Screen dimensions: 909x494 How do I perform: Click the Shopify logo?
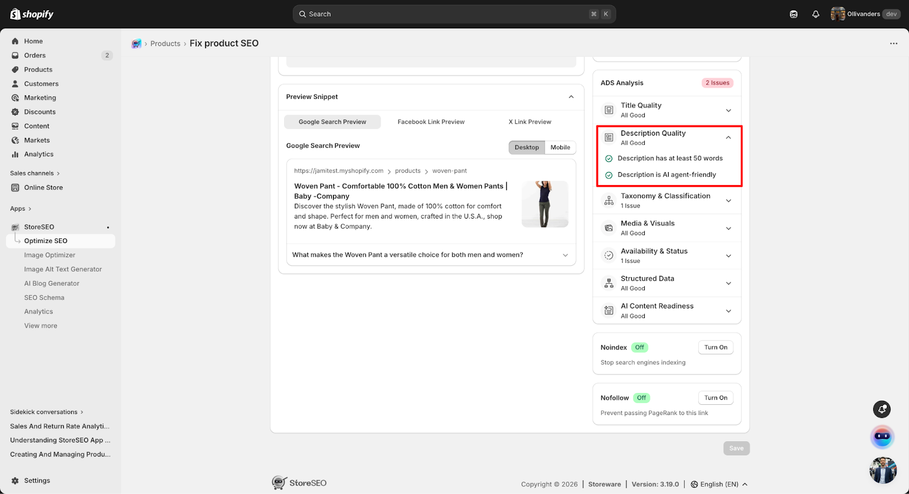coord(32,14)
